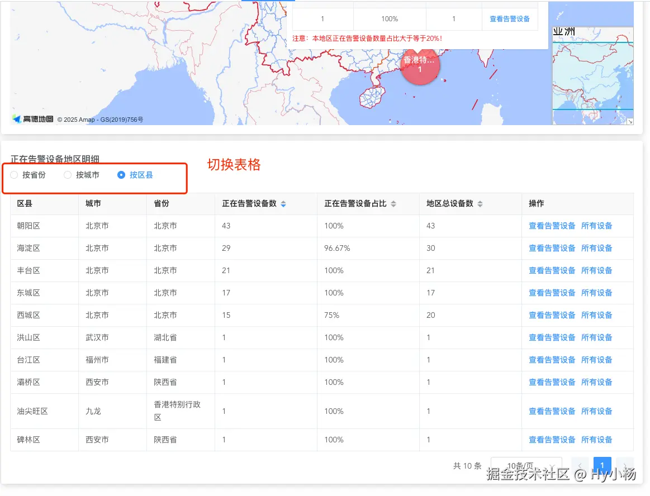
Task: Open 查看告警设备 for 洪山区
Action: (x=552, y=338)
